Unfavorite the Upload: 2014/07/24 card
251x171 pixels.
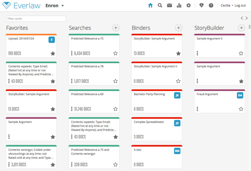[53, 54]
